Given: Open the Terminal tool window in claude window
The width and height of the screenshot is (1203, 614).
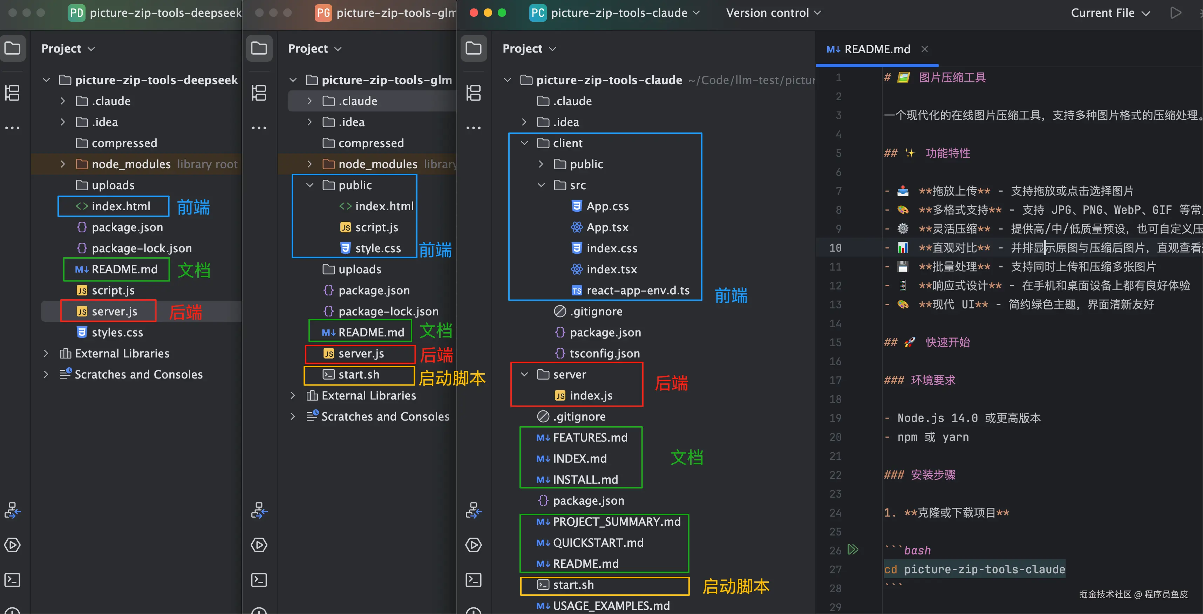Looking at the screenshot, I should click(473, 580).
